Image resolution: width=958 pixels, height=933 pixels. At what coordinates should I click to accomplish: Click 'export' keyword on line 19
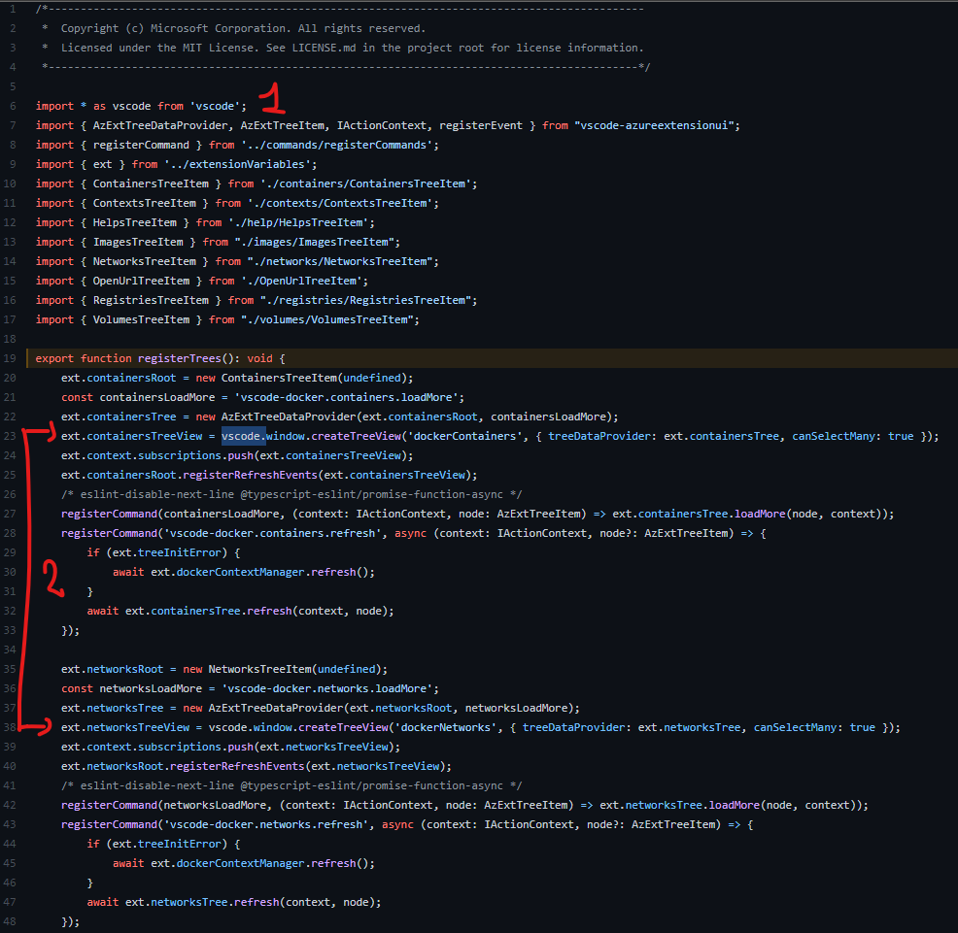[54, 358]
